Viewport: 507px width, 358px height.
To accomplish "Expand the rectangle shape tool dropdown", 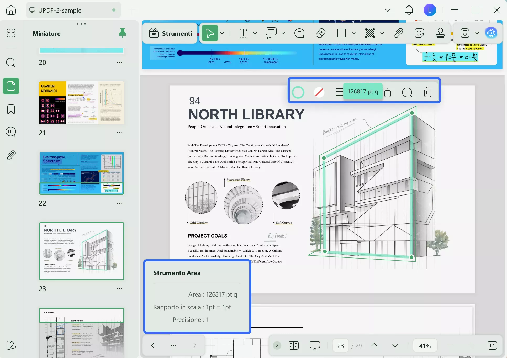I will click(x=353, y=33).
